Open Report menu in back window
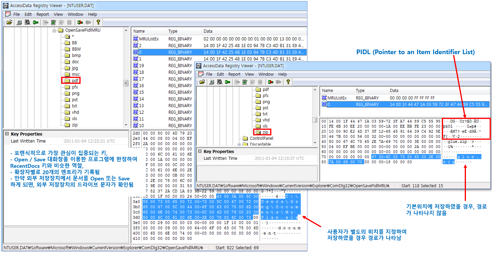Viewport: 492px width, 253px height. point(43,14)
